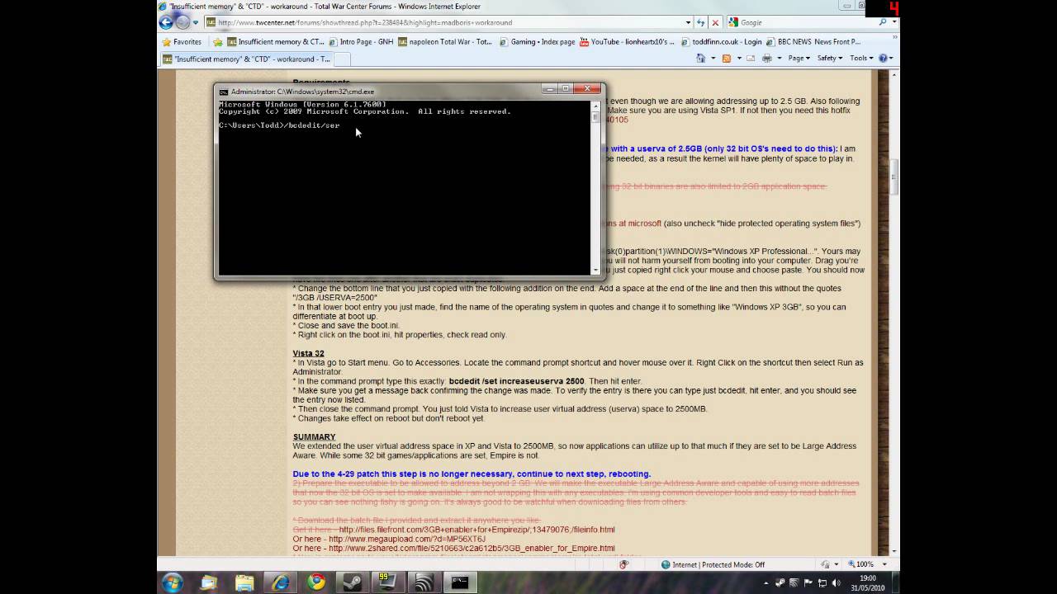Open 'toddfinn.co.uk - Login' favorite
Viewport: 1057px width, 594px height.
coord(722,41)
